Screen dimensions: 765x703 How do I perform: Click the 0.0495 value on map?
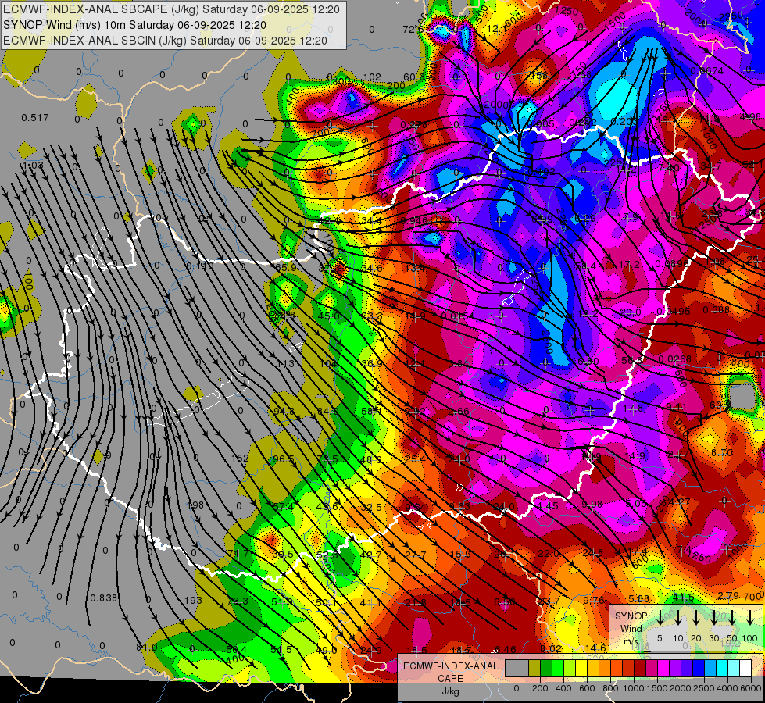674,311
